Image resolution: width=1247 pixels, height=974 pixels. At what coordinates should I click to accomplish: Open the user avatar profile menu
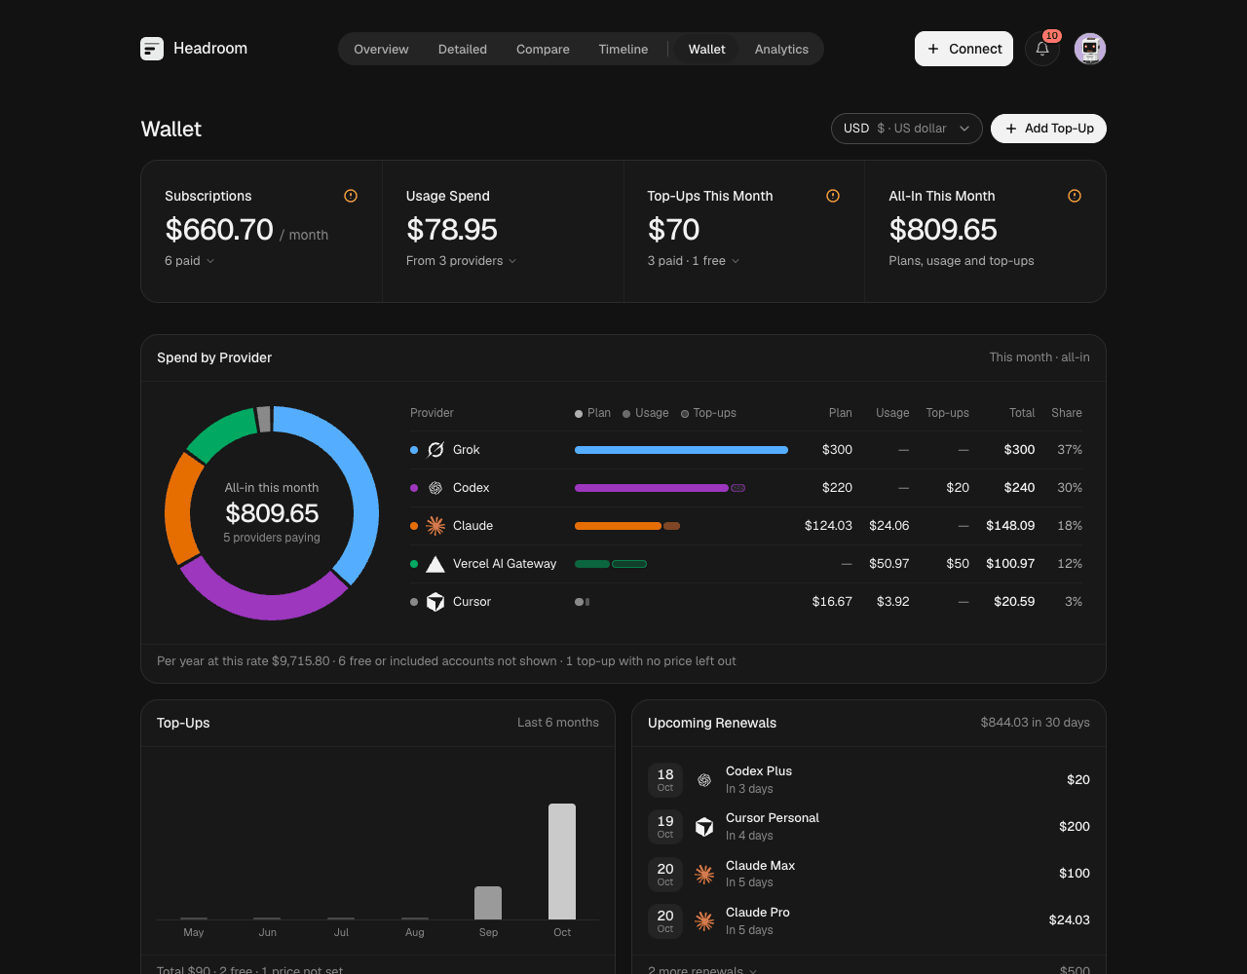(1090, 49)
